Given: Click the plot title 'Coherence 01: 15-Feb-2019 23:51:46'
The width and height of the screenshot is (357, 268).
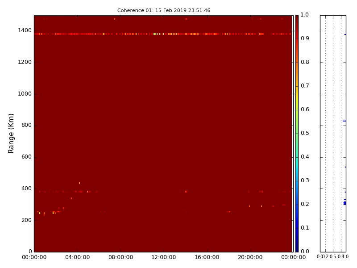Looking at the screenshot, I should [x=164, y=10].
